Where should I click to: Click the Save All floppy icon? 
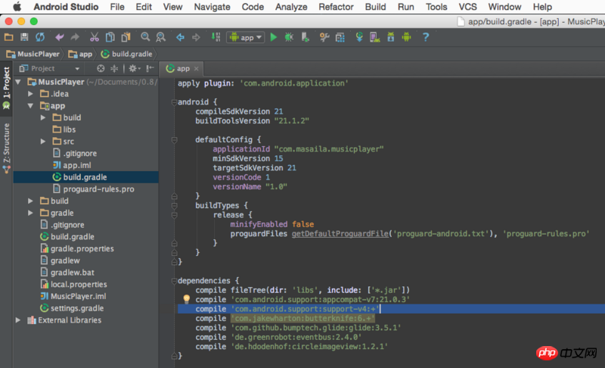pos(24,37)
